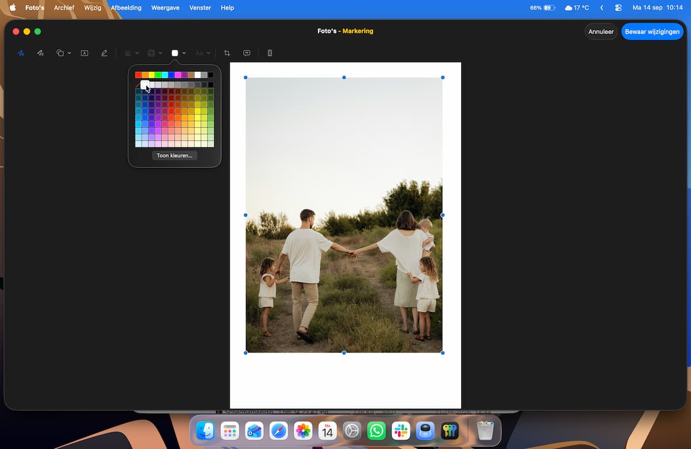Viewport: 691px width, 449px height.
Task: Pick the black swatch in top row
Action: [x=211, y=75]
